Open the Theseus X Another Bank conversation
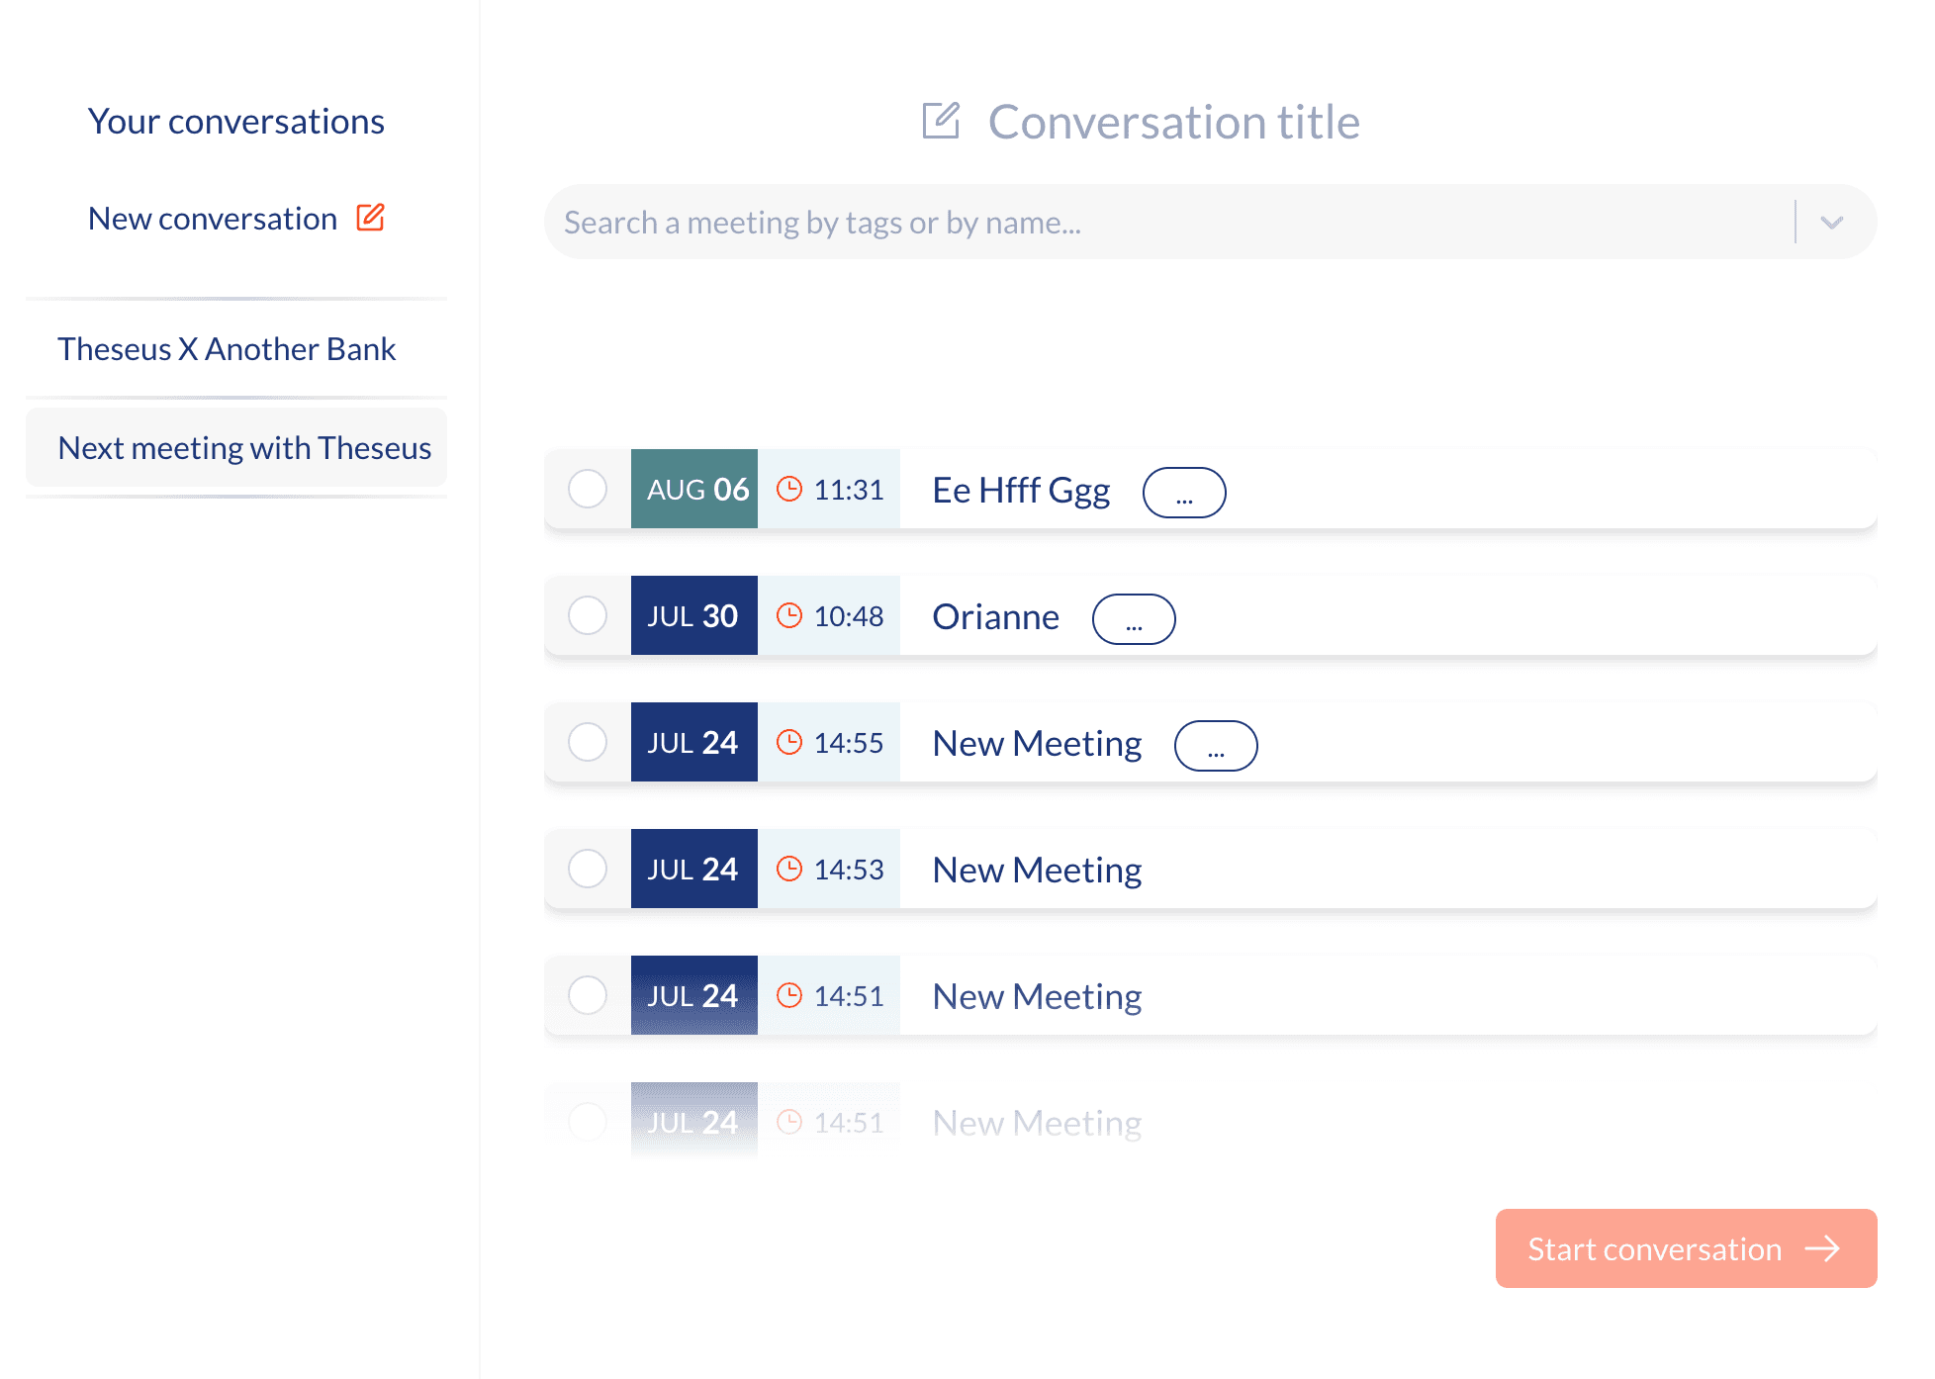1935x1379 pixels. (229, 348)
